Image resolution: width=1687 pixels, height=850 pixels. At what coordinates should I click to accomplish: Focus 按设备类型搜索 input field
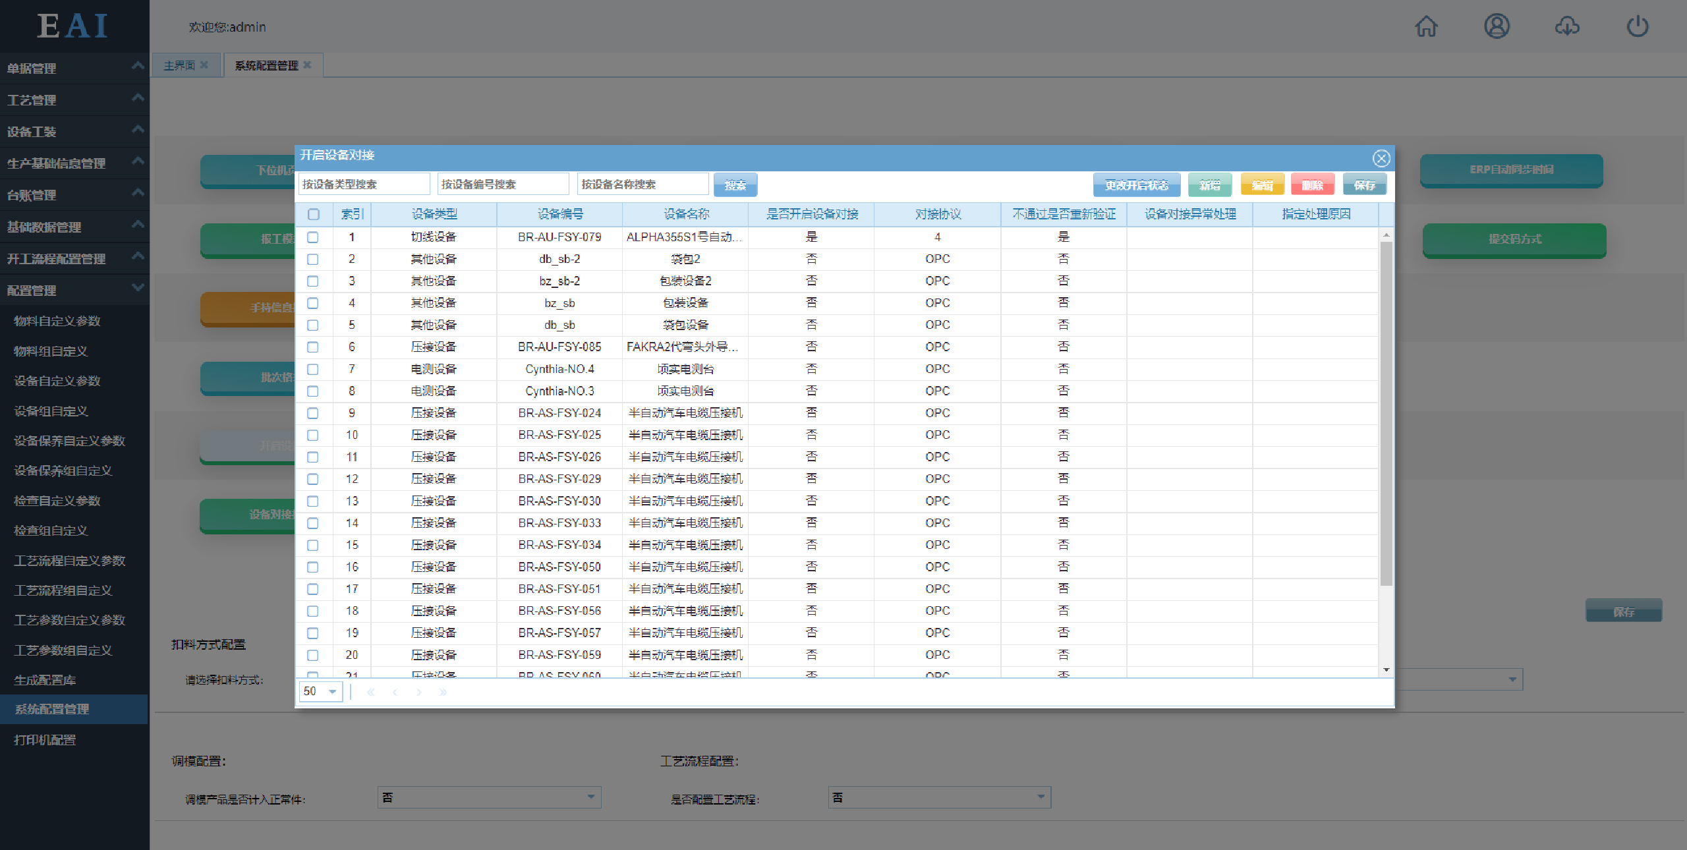pyautogui.click(x=364, y=184)
